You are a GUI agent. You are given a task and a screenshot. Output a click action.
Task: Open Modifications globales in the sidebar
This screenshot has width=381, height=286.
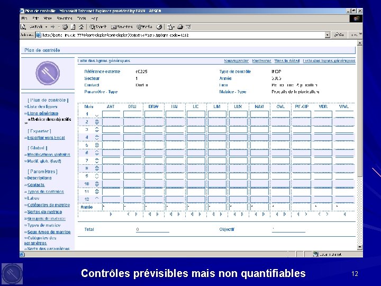point(49,155)
